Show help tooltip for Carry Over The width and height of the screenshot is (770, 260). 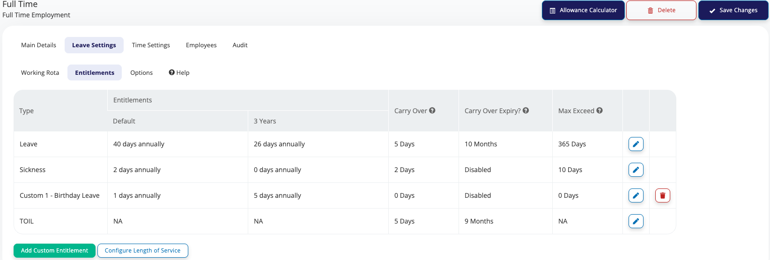pos(432,110)
